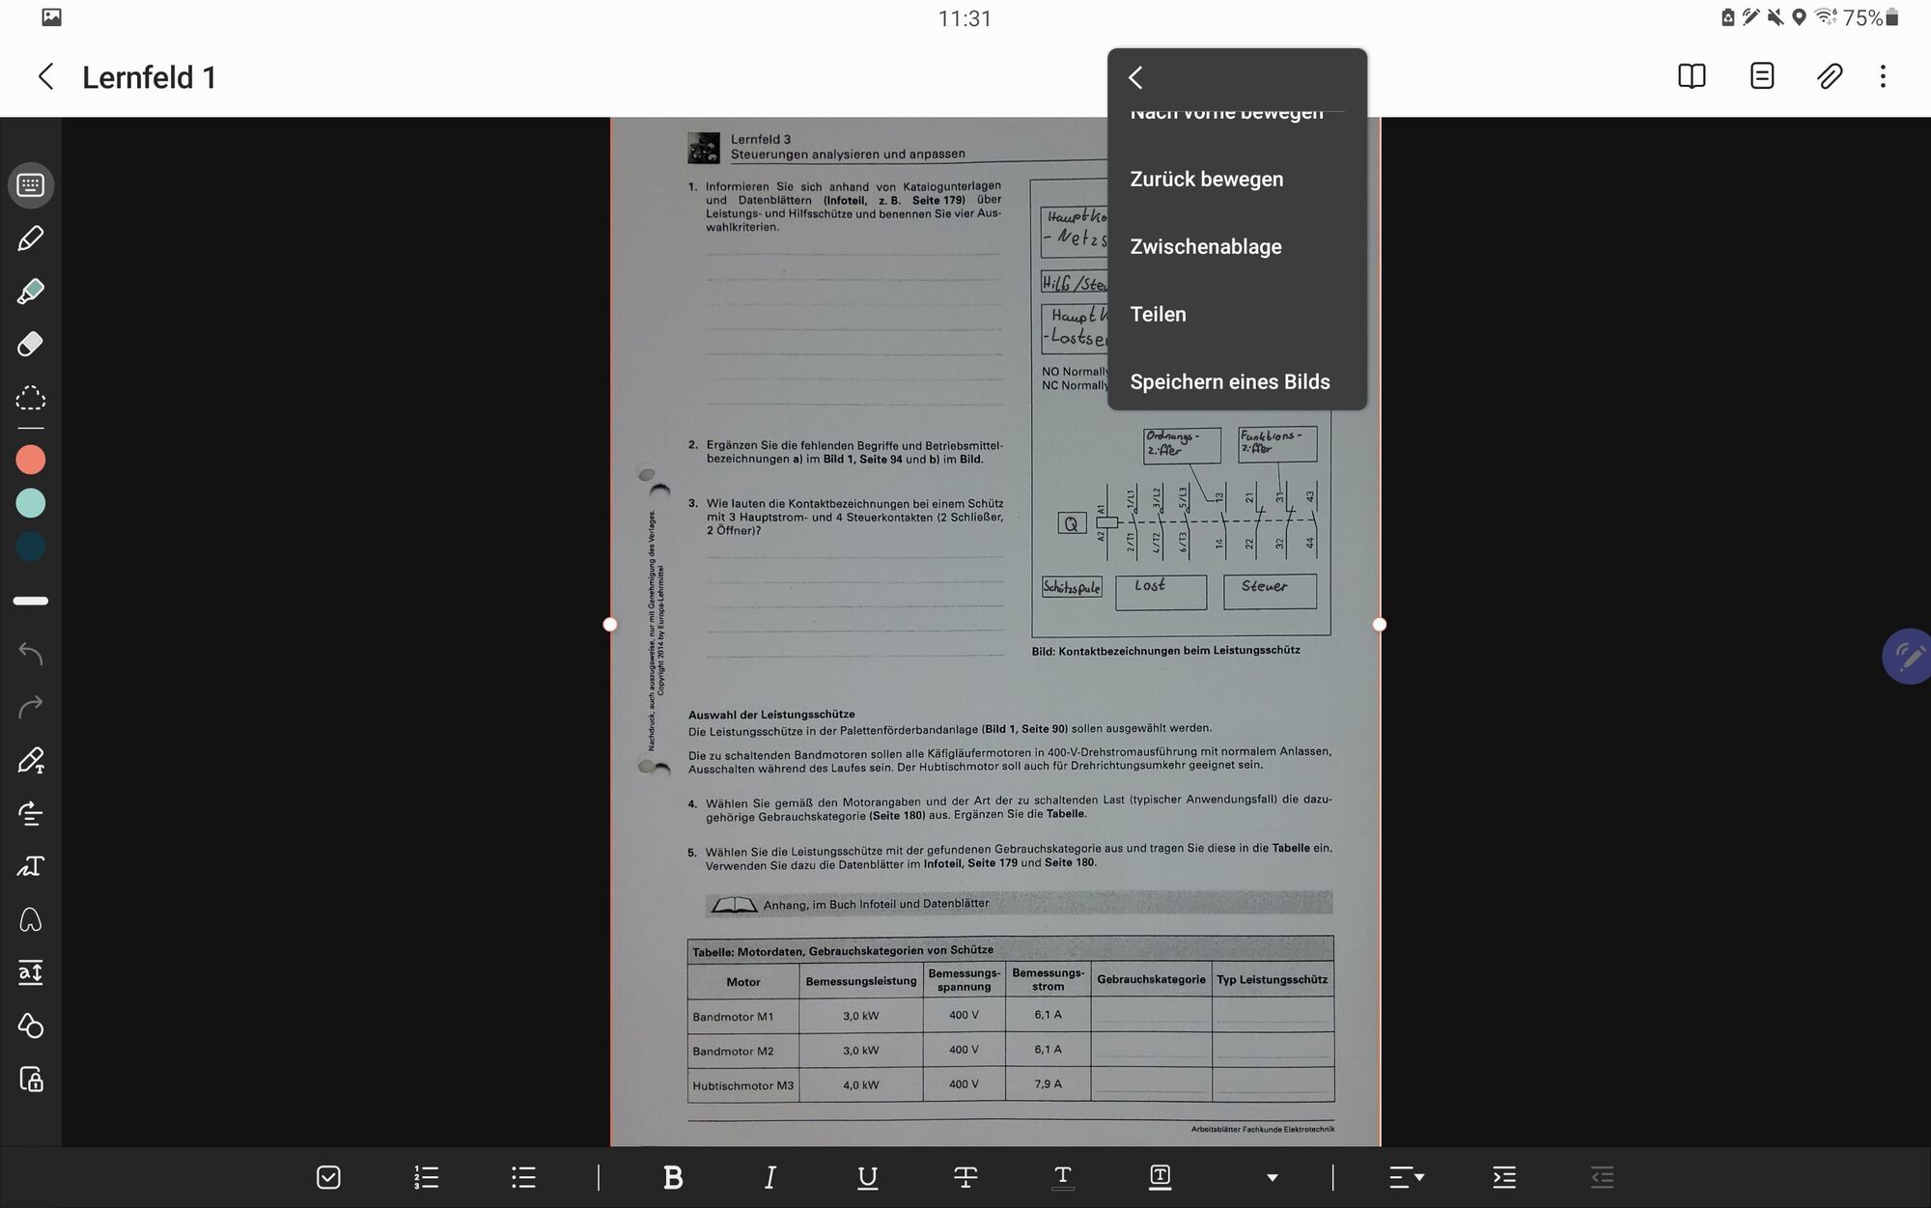The height and width of the screenshot is (1208, 1931).
Task: Toggle underline formatting
Action: 867,1177
